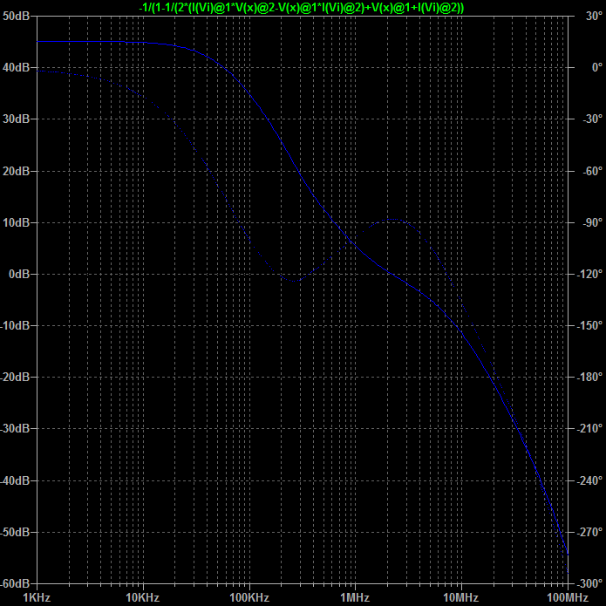Click the -20dB left axis label
The height and width of the screenshot is (606, 606).
click(15, 377)
